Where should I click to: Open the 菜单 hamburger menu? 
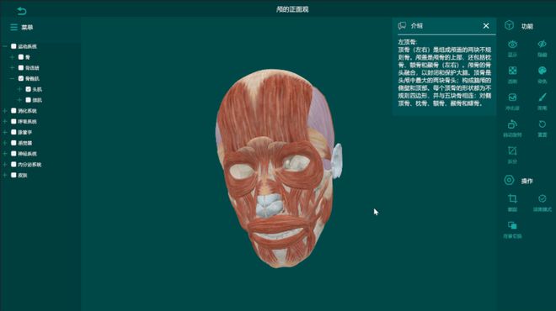pos(13,27)
